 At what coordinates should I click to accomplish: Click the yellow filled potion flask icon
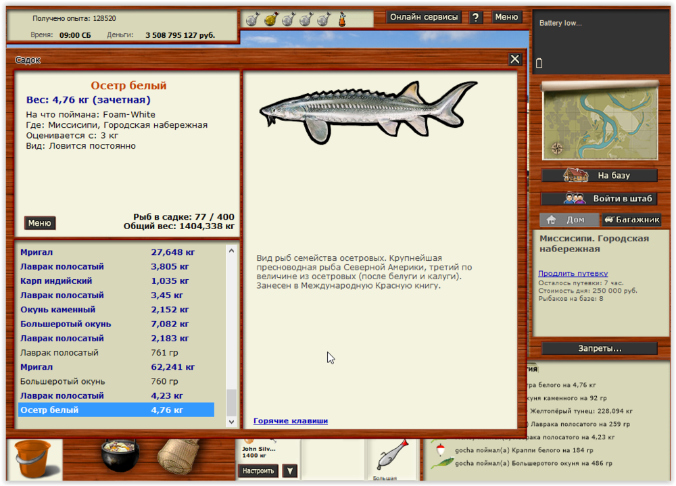point(270,20)
